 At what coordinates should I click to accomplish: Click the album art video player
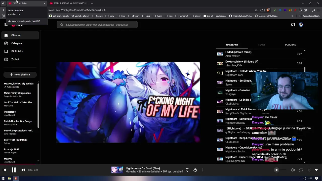pos(128,102)
